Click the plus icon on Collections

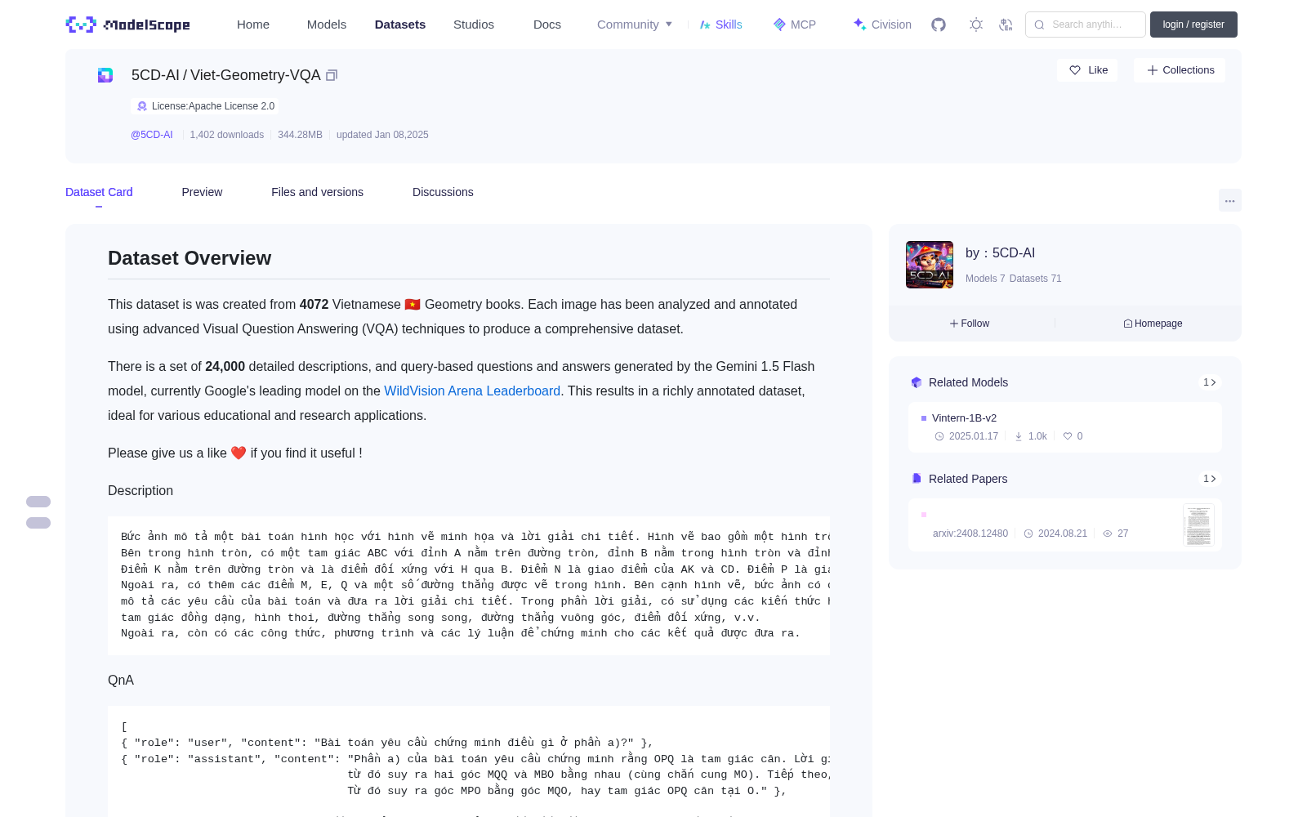click(1153, 70)
